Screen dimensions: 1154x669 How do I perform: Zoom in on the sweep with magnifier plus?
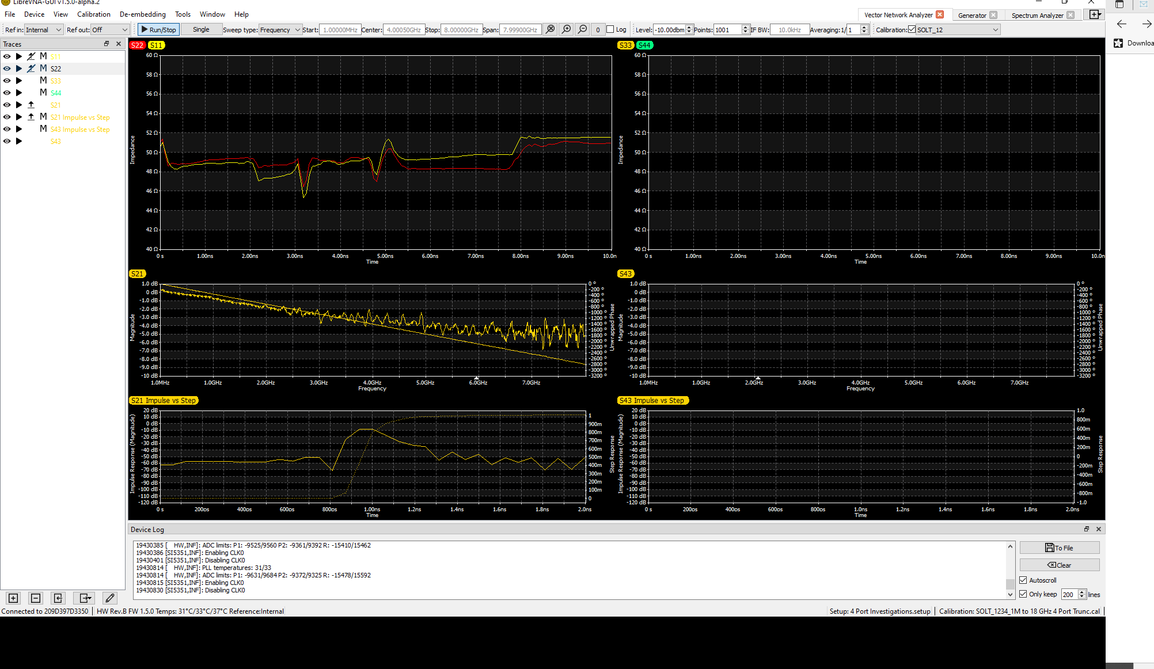567,29
